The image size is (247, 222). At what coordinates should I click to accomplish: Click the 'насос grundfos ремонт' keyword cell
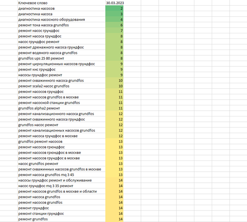[61, 163]
